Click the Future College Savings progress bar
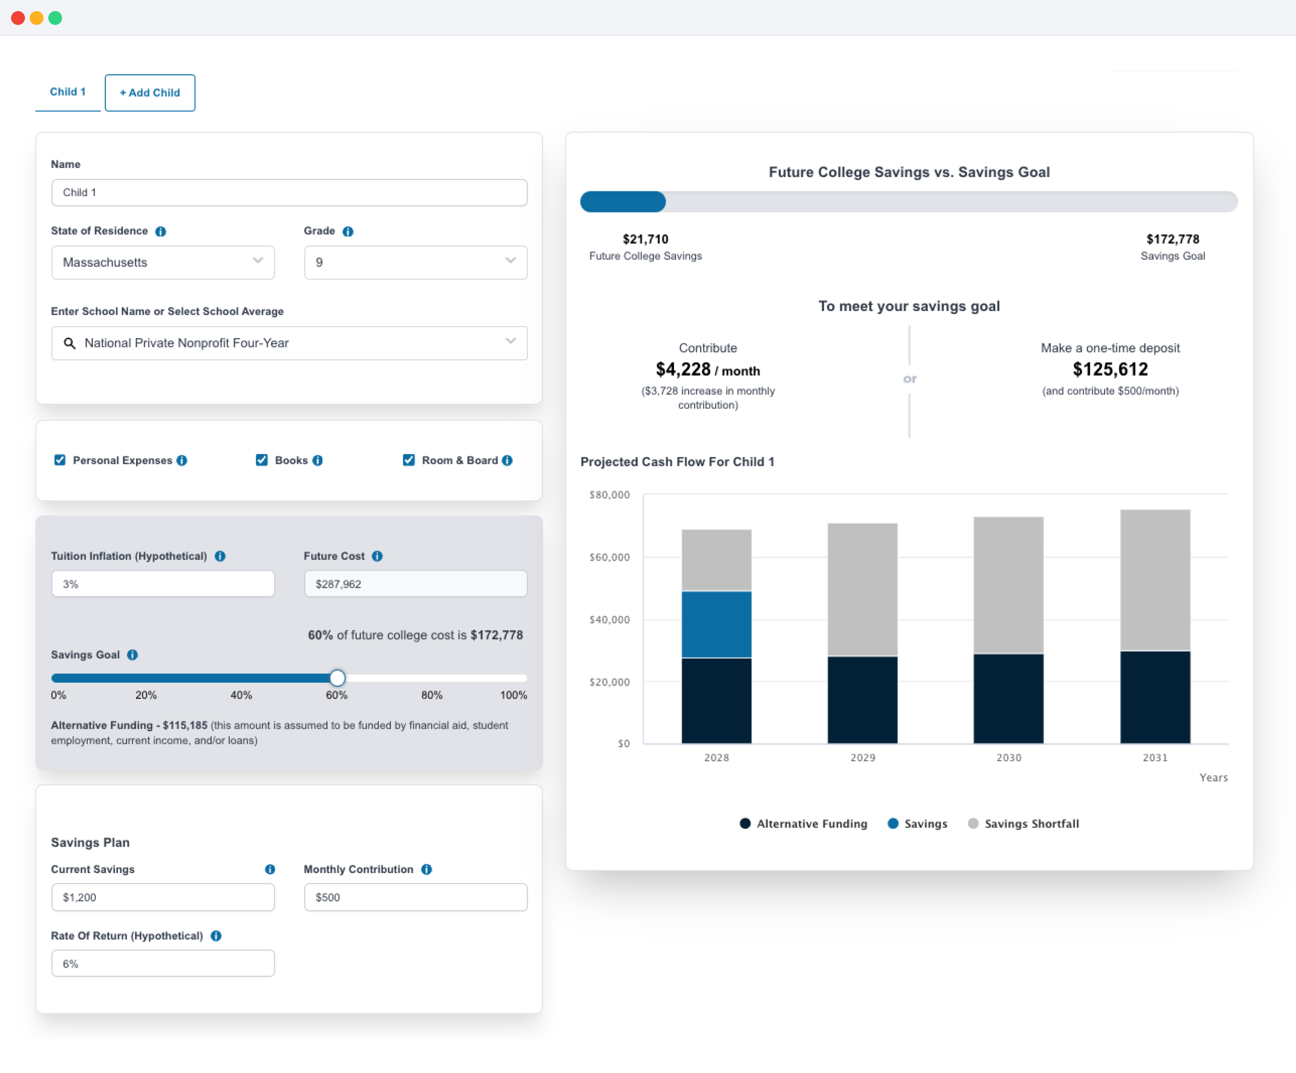The height and width of the screenshot is (1073, 1296). [909, 202]
